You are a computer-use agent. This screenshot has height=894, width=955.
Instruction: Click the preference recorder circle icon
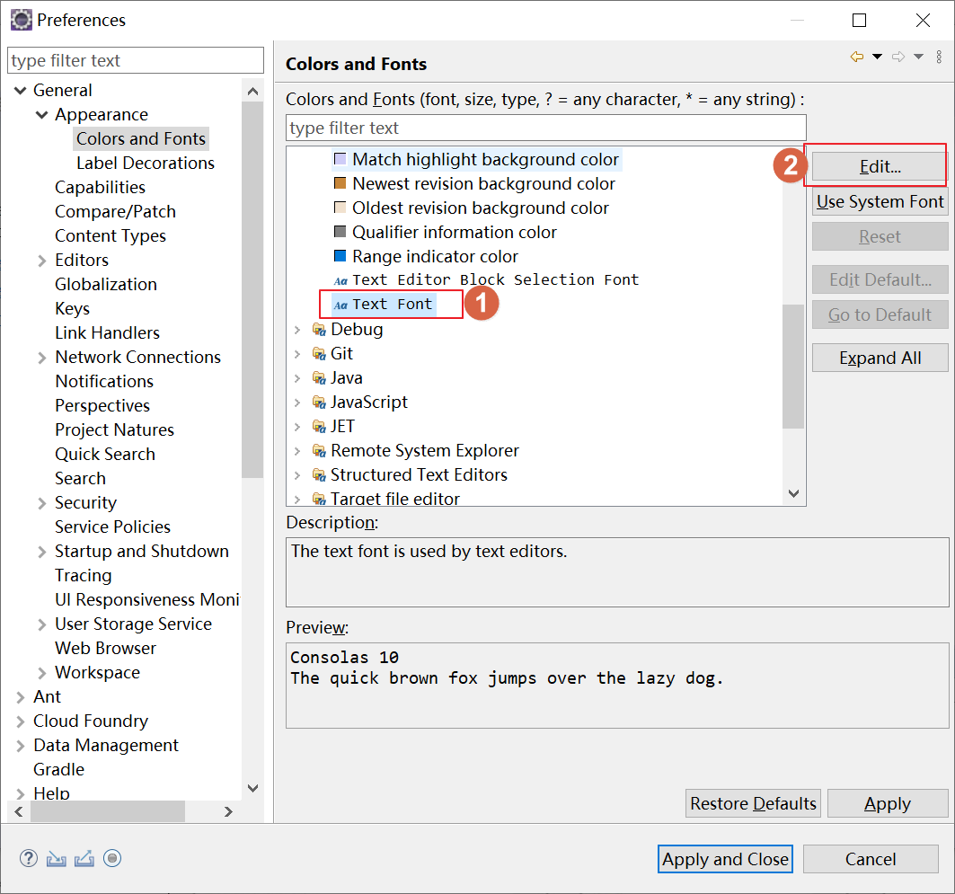pos(112,858)
